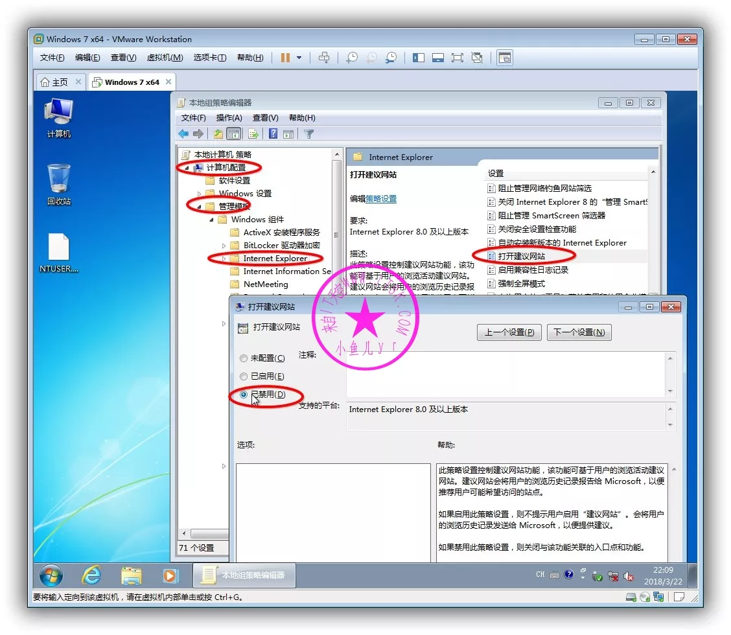This screenshot has width=731, height=635.
Task: Collapse the 计算机配置 tree node
Action: 187,168
